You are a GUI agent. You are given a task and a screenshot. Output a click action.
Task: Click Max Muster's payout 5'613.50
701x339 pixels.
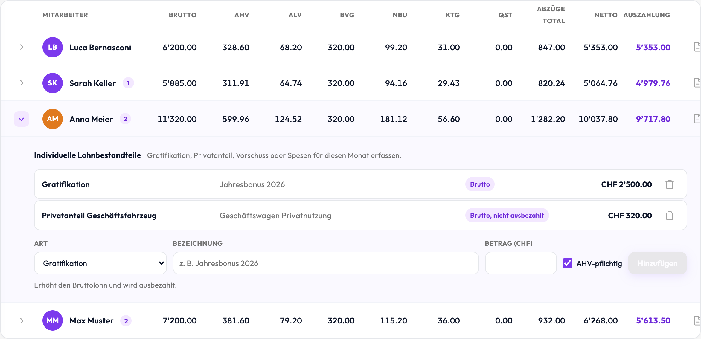(653, 320)
